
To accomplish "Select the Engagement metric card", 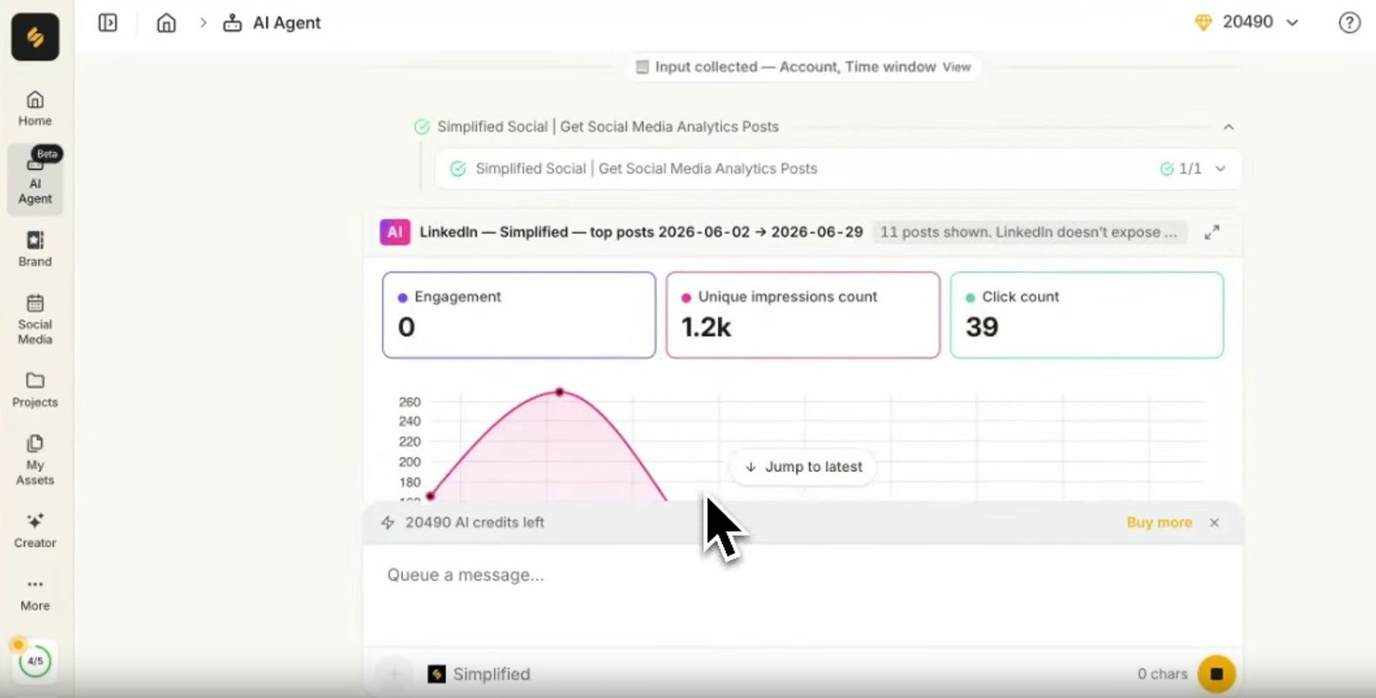I will (x=519, y=315).
